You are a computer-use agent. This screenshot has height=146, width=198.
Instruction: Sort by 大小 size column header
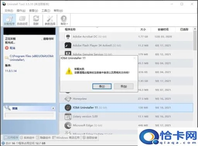[x=143, y=29]
